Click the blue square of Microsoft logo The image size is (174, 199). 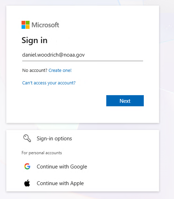coord(24,27)
